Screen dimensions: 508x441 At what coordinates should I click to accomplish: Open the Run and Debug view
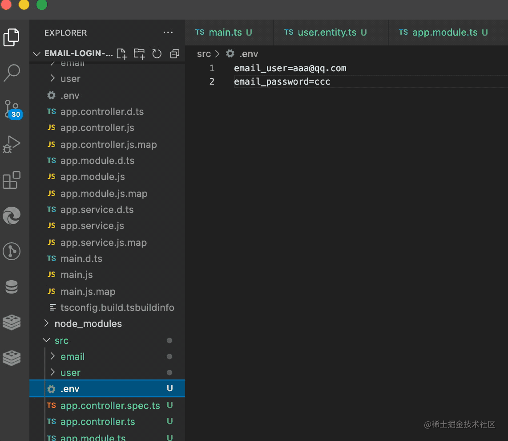(x=12, y=144)
